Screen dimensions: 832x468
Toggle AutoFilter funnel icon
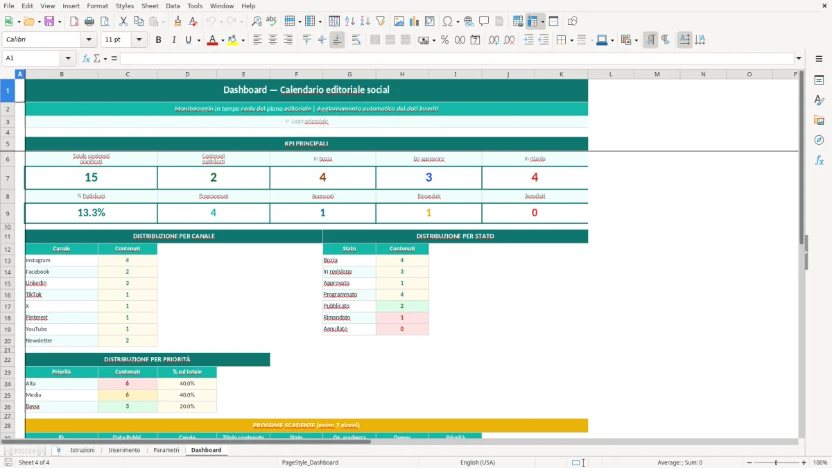381,21
